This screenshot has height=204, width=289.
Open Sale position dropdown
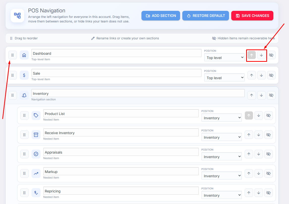click(x=224, y=78)
